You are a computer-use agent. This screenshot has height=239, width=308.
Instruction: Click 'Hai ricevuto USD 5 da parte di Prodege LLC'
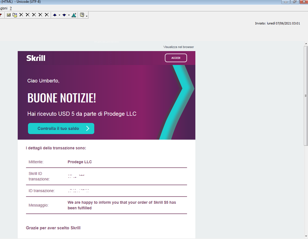pyautogui.click(x=82, y=114)
